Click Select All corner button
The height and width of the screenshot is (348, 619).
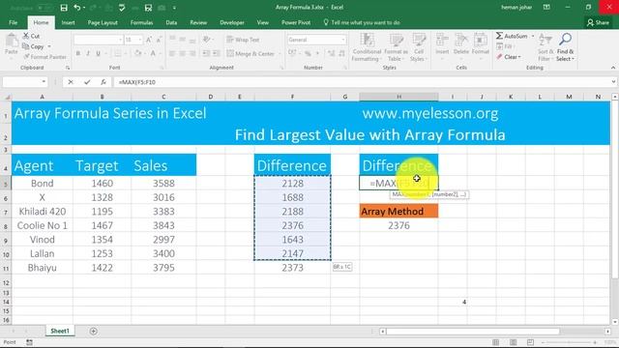[6, 97]
